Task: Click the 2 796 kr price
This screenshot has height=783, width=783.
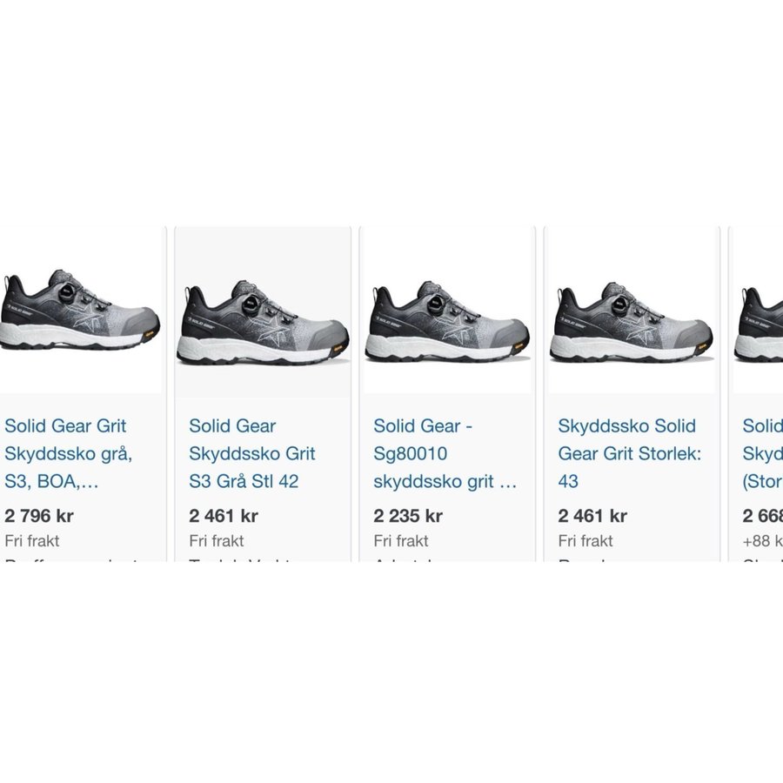Action: point(39,516)
